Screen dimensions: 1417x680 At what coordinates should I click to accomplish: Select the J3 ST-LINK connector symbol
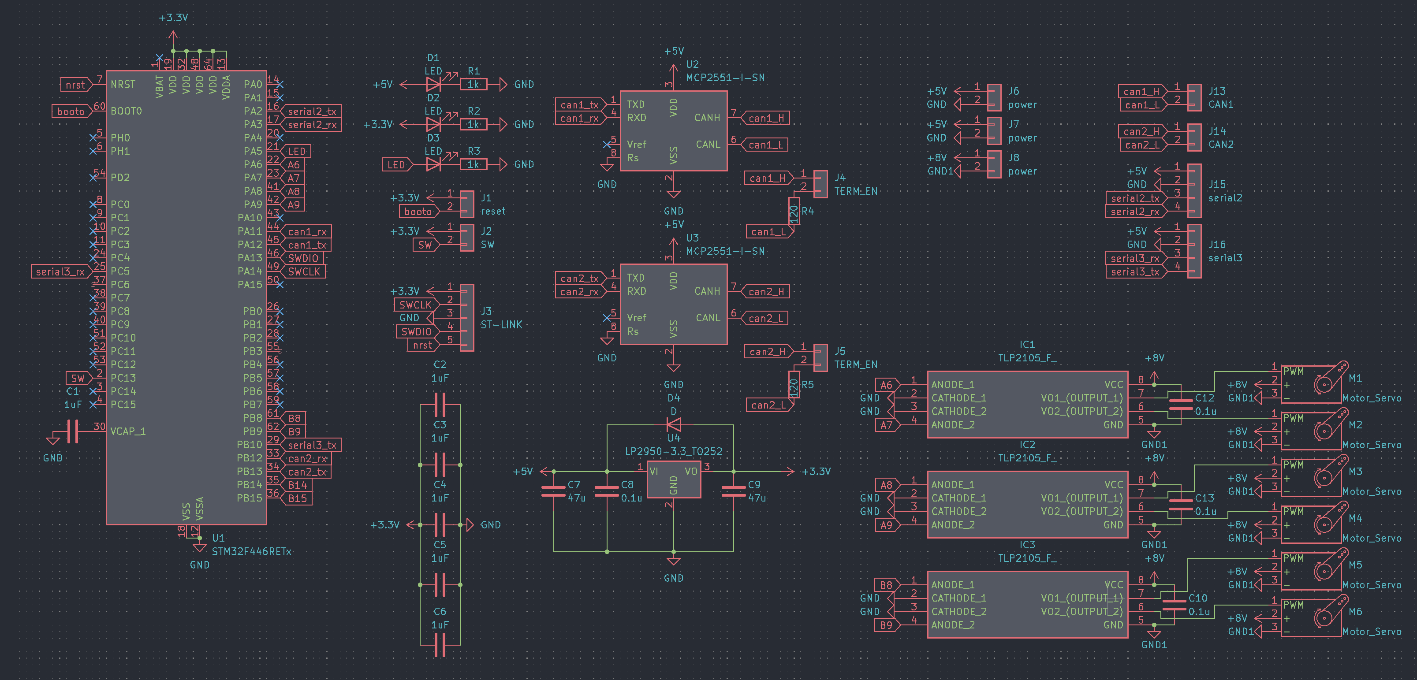click(467, 318)
